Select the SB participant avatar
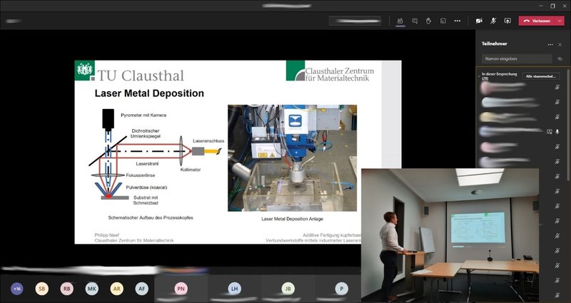The image size is (571, 303). coord(42,289)
